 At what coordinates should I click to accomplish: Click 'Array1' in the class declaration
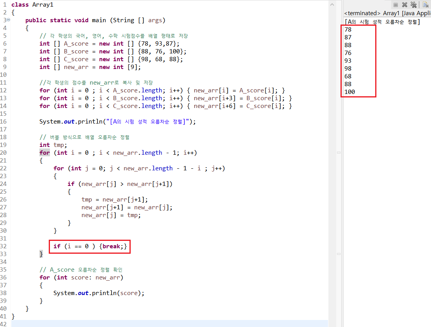[x=43, y=5]
